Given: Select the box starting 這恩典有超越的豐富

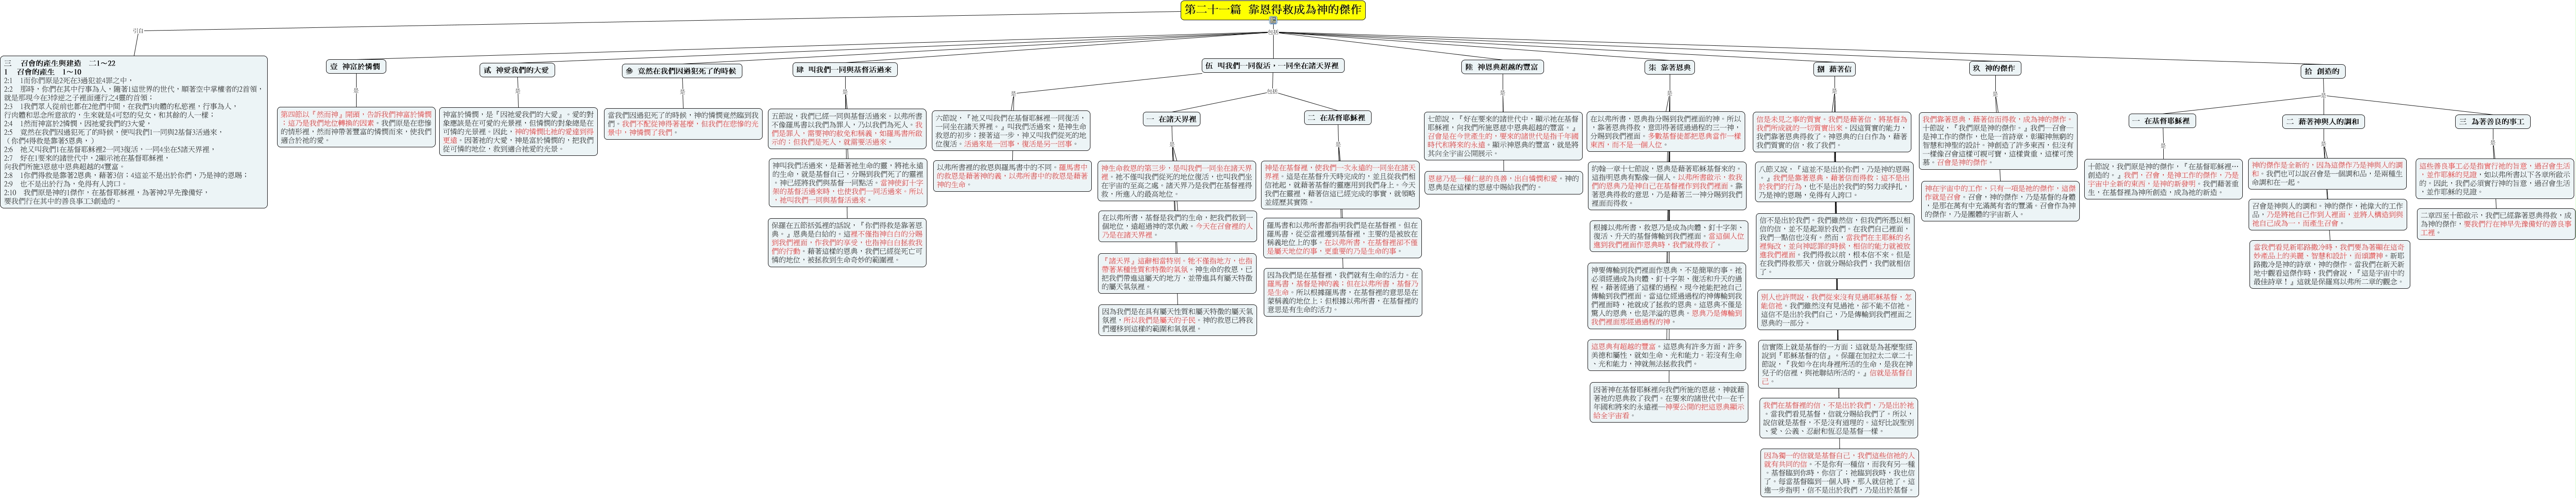Looking at the screenshot, I should (1667, 355).
